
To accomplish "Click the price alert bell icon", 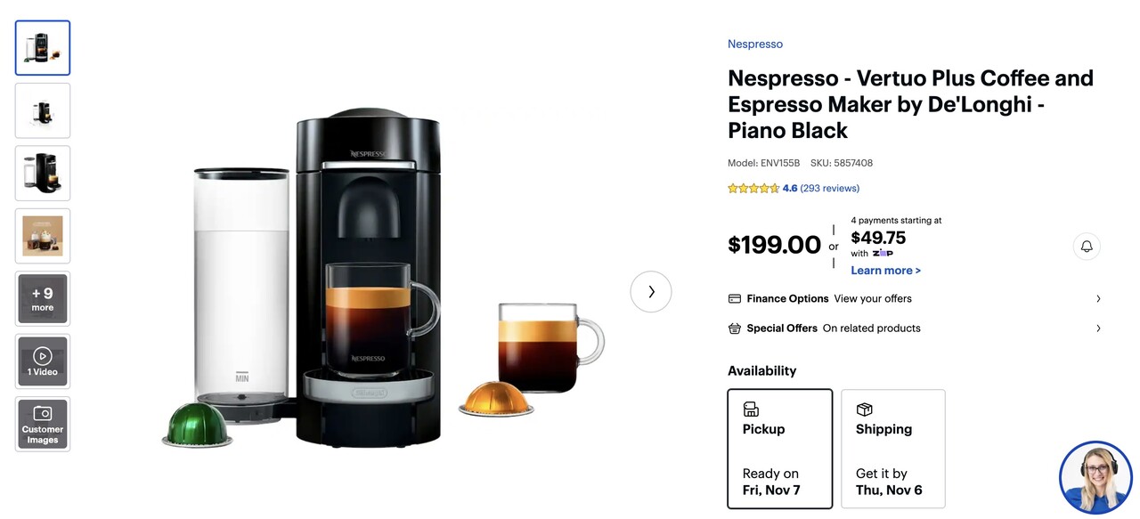I will click(x=1087, y=247).
